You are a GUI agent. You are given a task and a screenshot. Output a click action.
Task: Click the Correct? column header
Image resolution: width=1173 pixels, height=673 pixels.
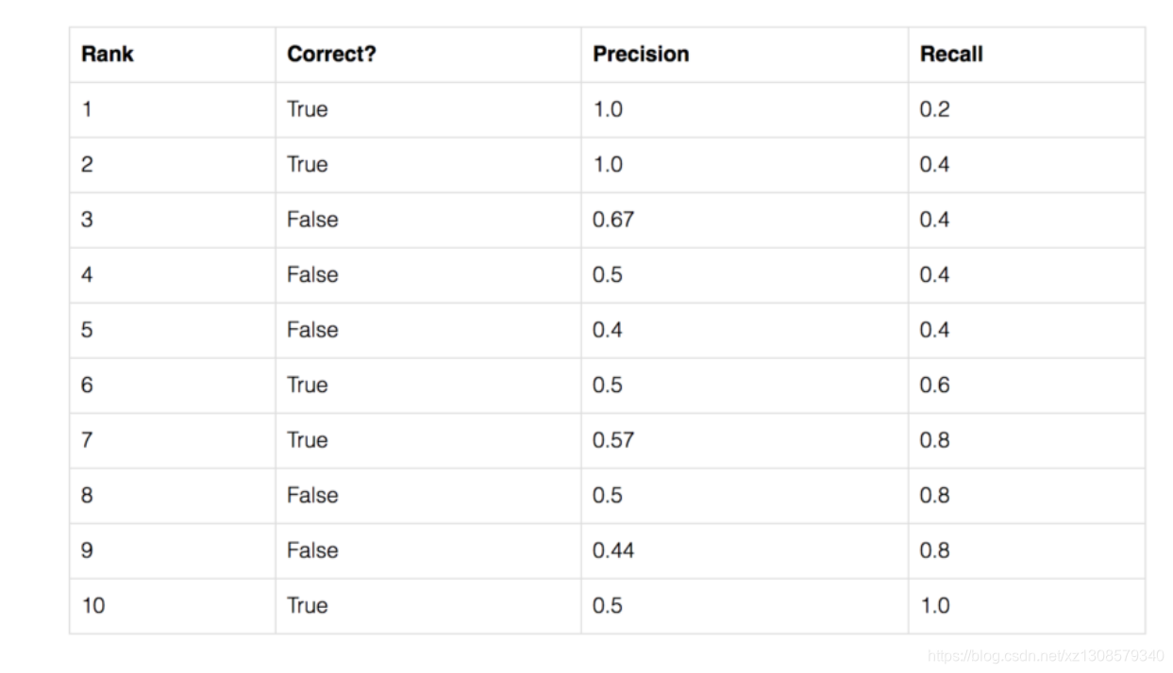pyautogui.click(x=331, y=55)
